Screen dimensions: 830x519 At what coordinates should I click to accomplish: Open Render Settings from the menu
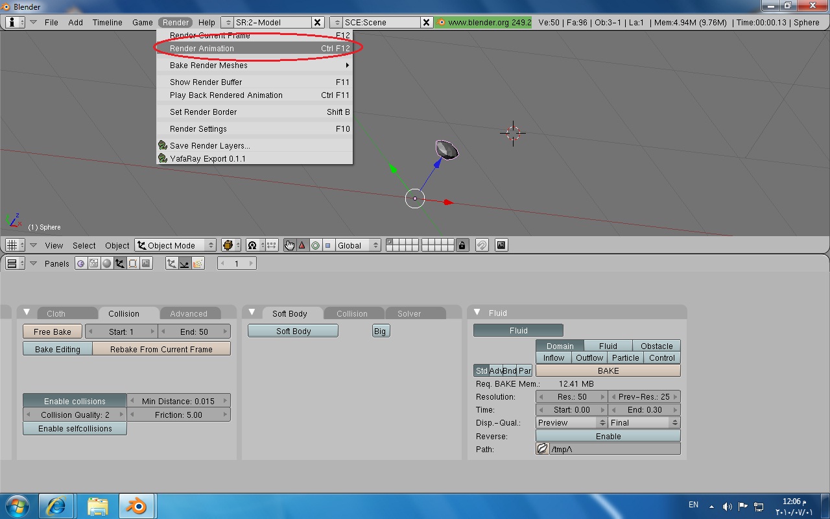(255, 128)
